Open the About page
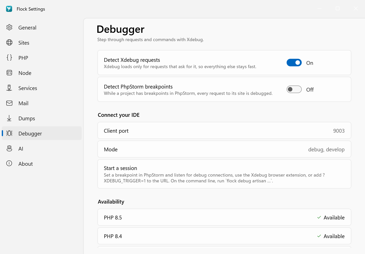 pyautogui.click(x=42, y=163)
